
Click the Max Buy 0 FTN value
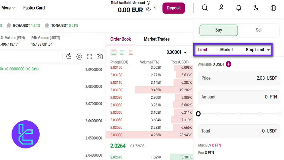coord(216,145)
